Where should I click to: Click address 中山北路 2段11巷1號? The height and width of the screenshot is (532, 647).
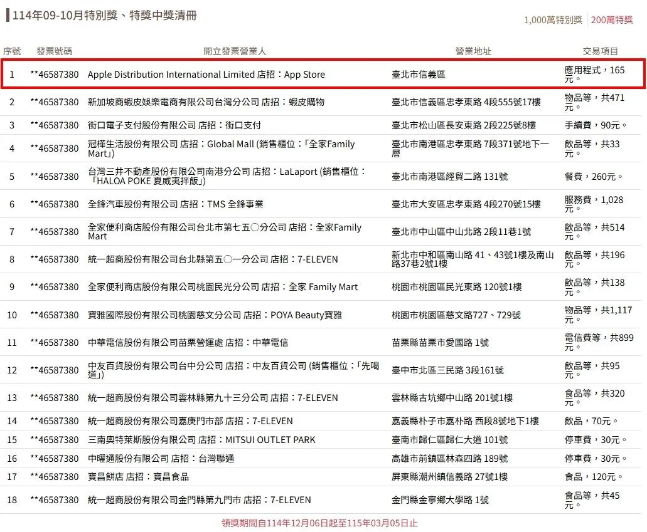tap(461, 232)
